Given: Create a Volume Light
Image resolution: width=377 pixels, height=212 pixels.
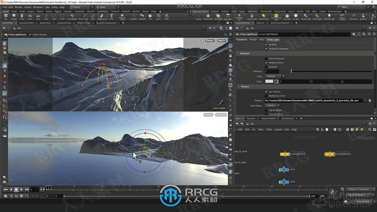Looking at the screenshot, I should pos(252,17).
